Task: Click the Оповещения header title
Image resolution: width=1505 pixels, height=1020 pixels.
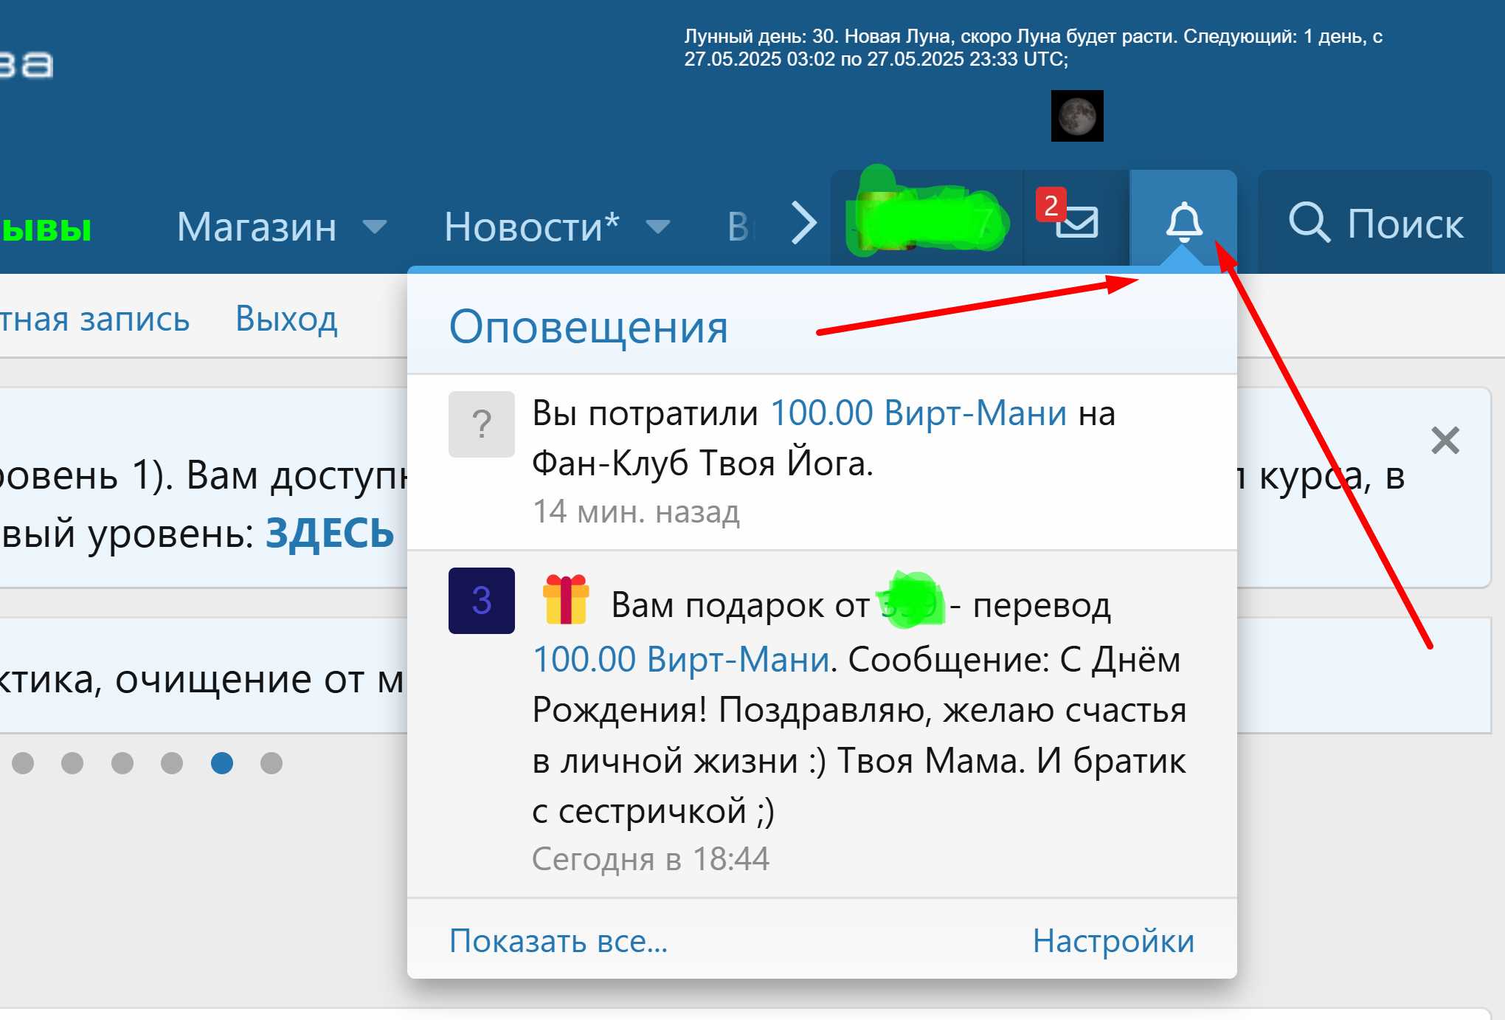Action: (x=589, y=326)
